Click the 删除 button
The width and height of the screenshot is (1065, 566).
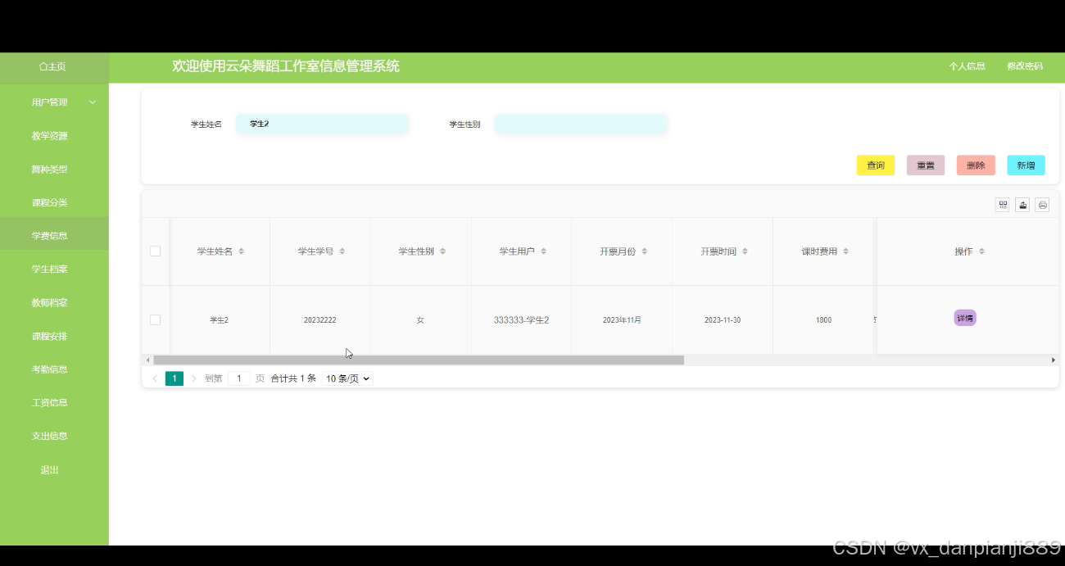pyautogui.click(x=976, y=165)
